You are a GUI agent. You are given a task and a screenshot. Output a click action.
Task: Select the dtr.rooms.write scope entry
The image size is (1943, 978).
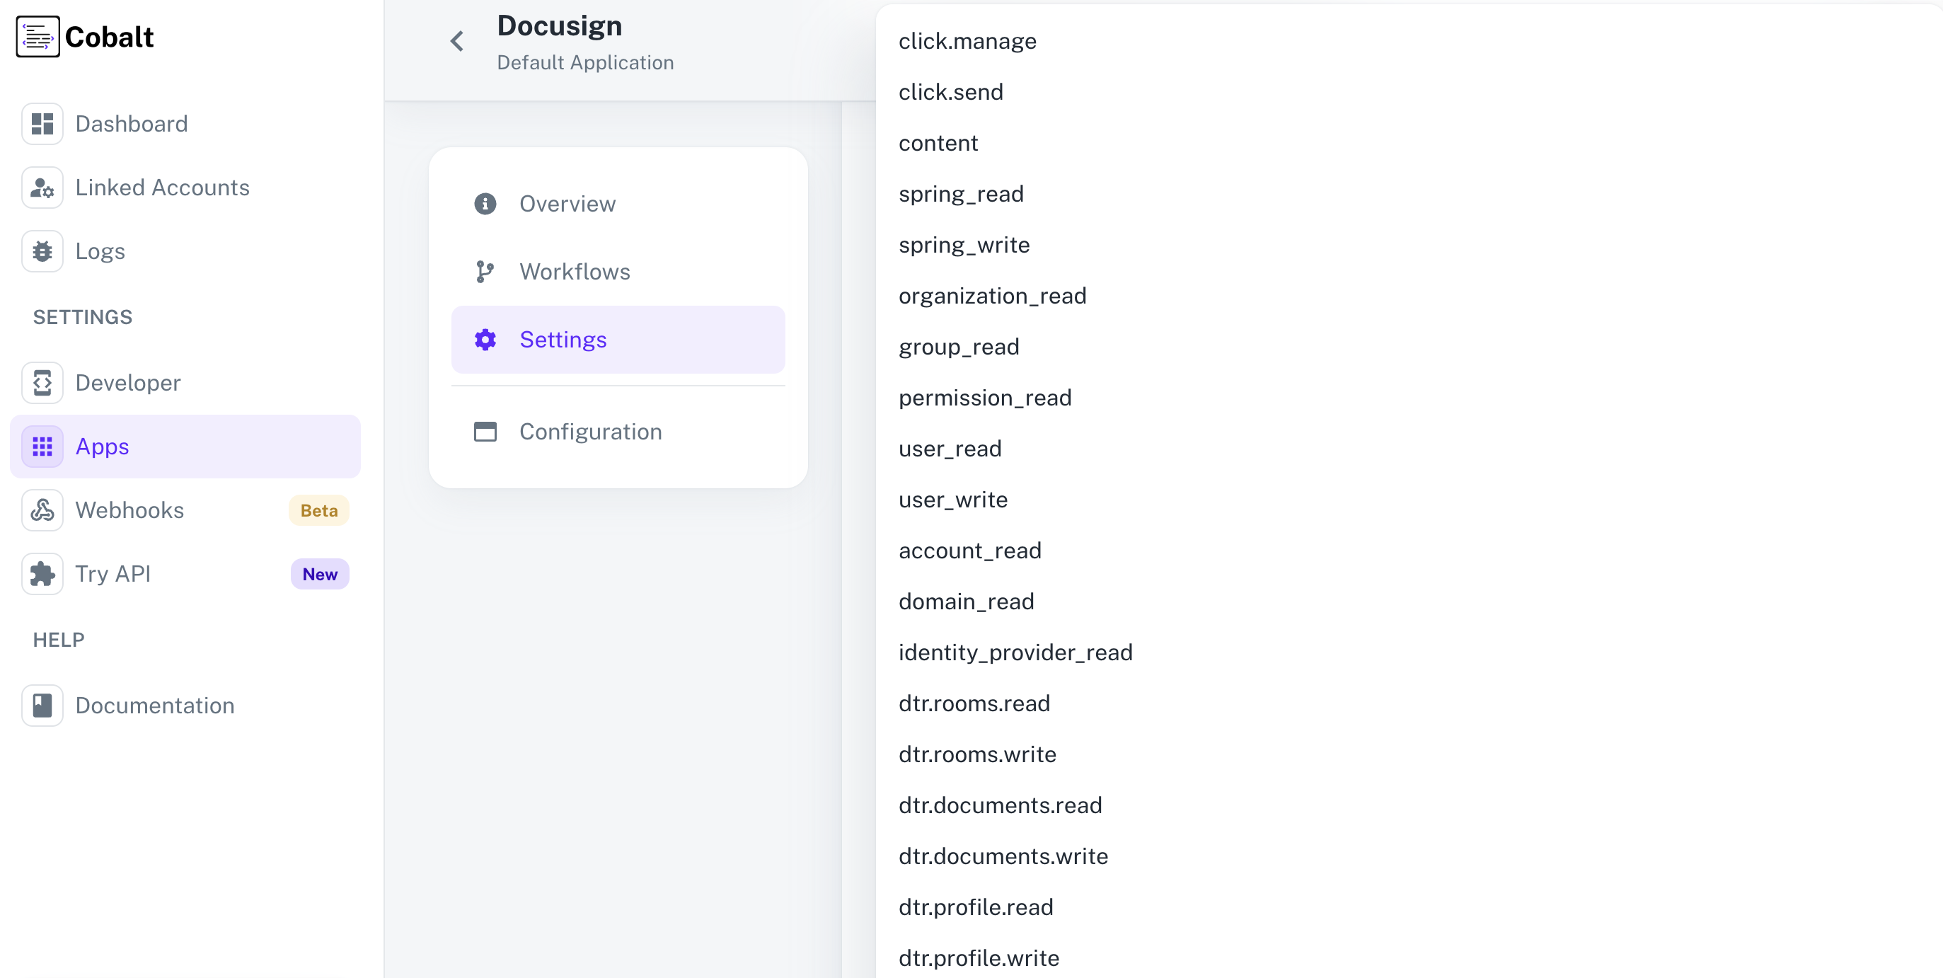[976, 753]
